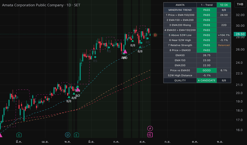Click the 22D value cell
This screenshot has height=145, width=247.
pos(224,25)
